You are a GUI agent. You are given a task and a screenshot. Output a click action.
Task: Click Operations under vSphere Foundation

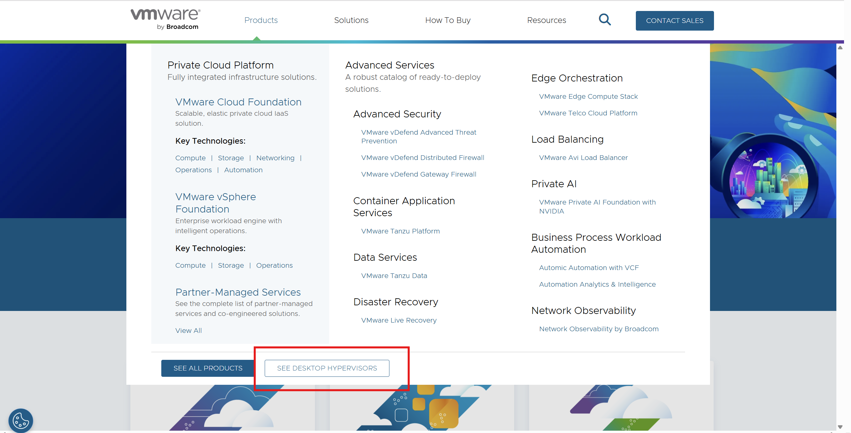pyautogui.click(x=274, y=265)
